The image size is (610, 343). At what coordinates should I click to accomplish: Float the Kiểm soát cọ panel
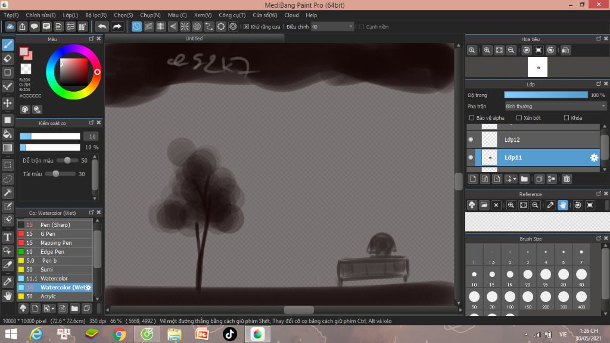[91, 123]
